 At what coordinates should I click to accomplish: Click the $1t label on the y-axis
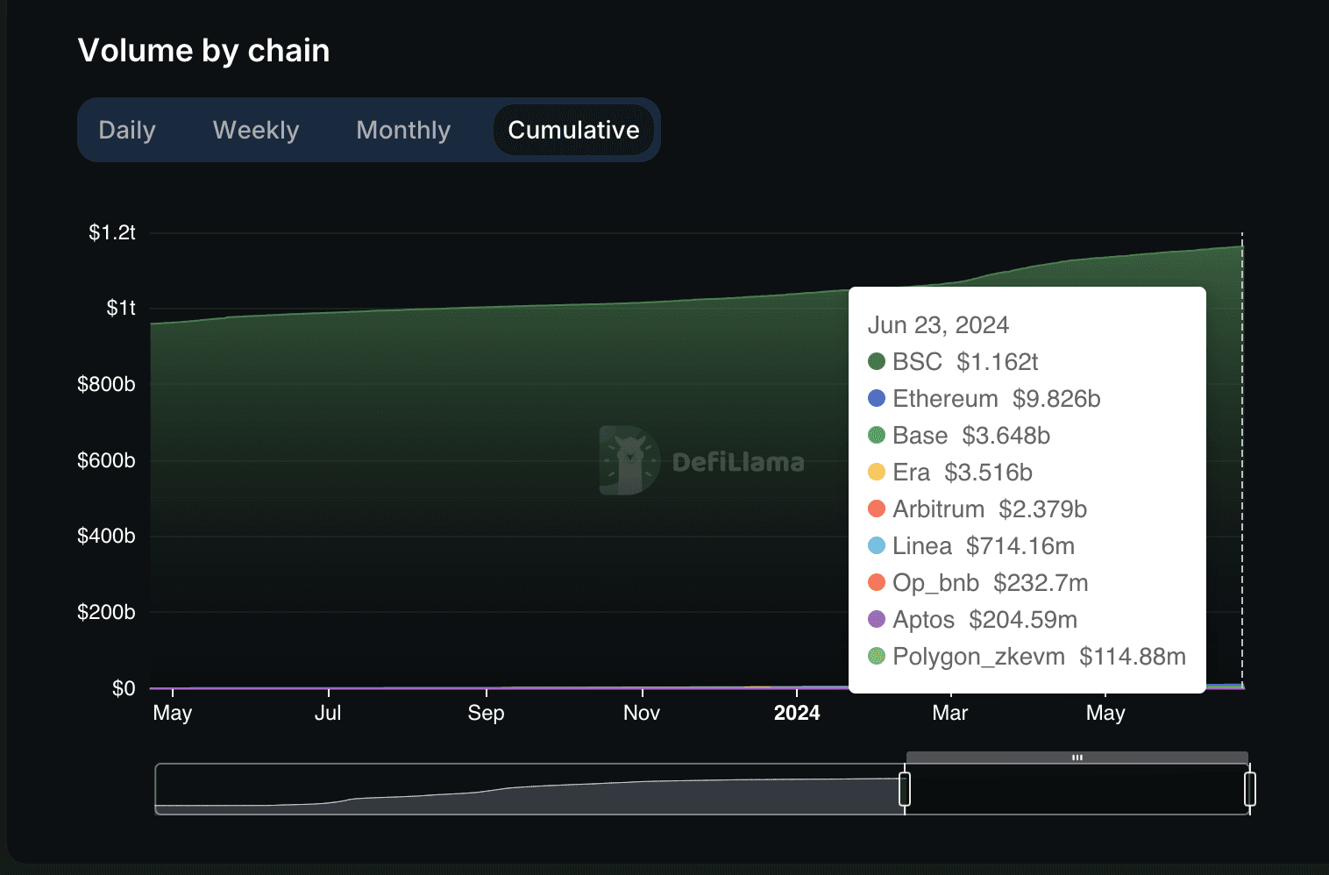click(x=121, y=308)
